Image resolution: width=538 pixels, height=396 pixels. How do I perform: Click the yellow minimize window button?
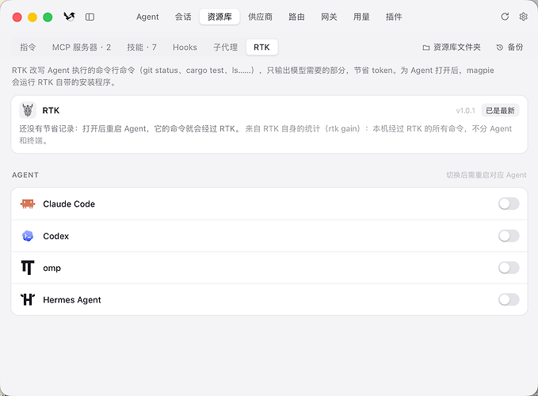[x=32, y=17]
